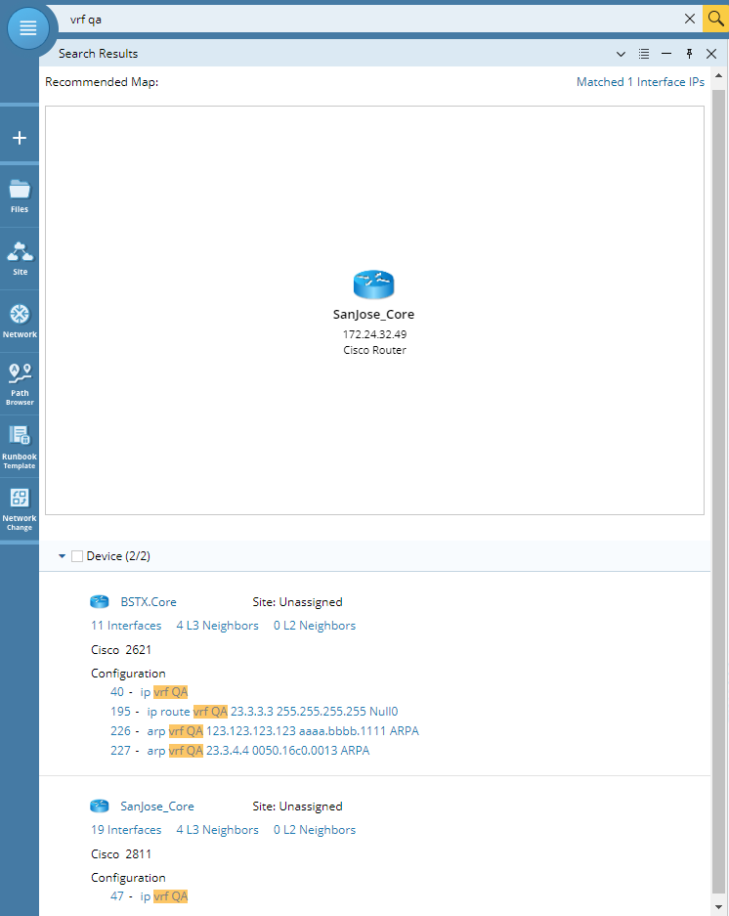Open the Network Change panel
Viewport: 729px width, 916px height.
[x=20, y=509]
